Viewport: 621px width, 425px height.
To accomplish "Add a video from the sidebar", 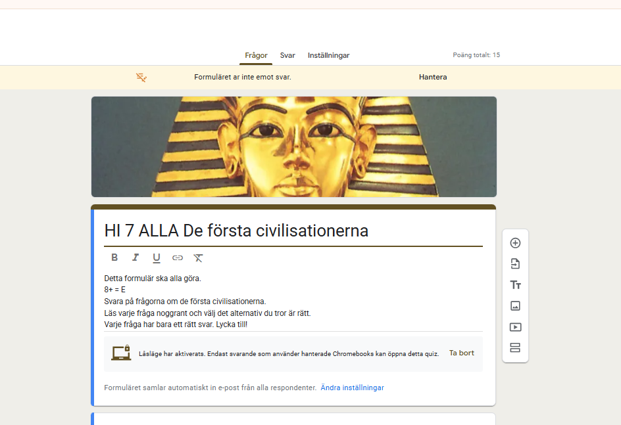I will pos(515,327).
